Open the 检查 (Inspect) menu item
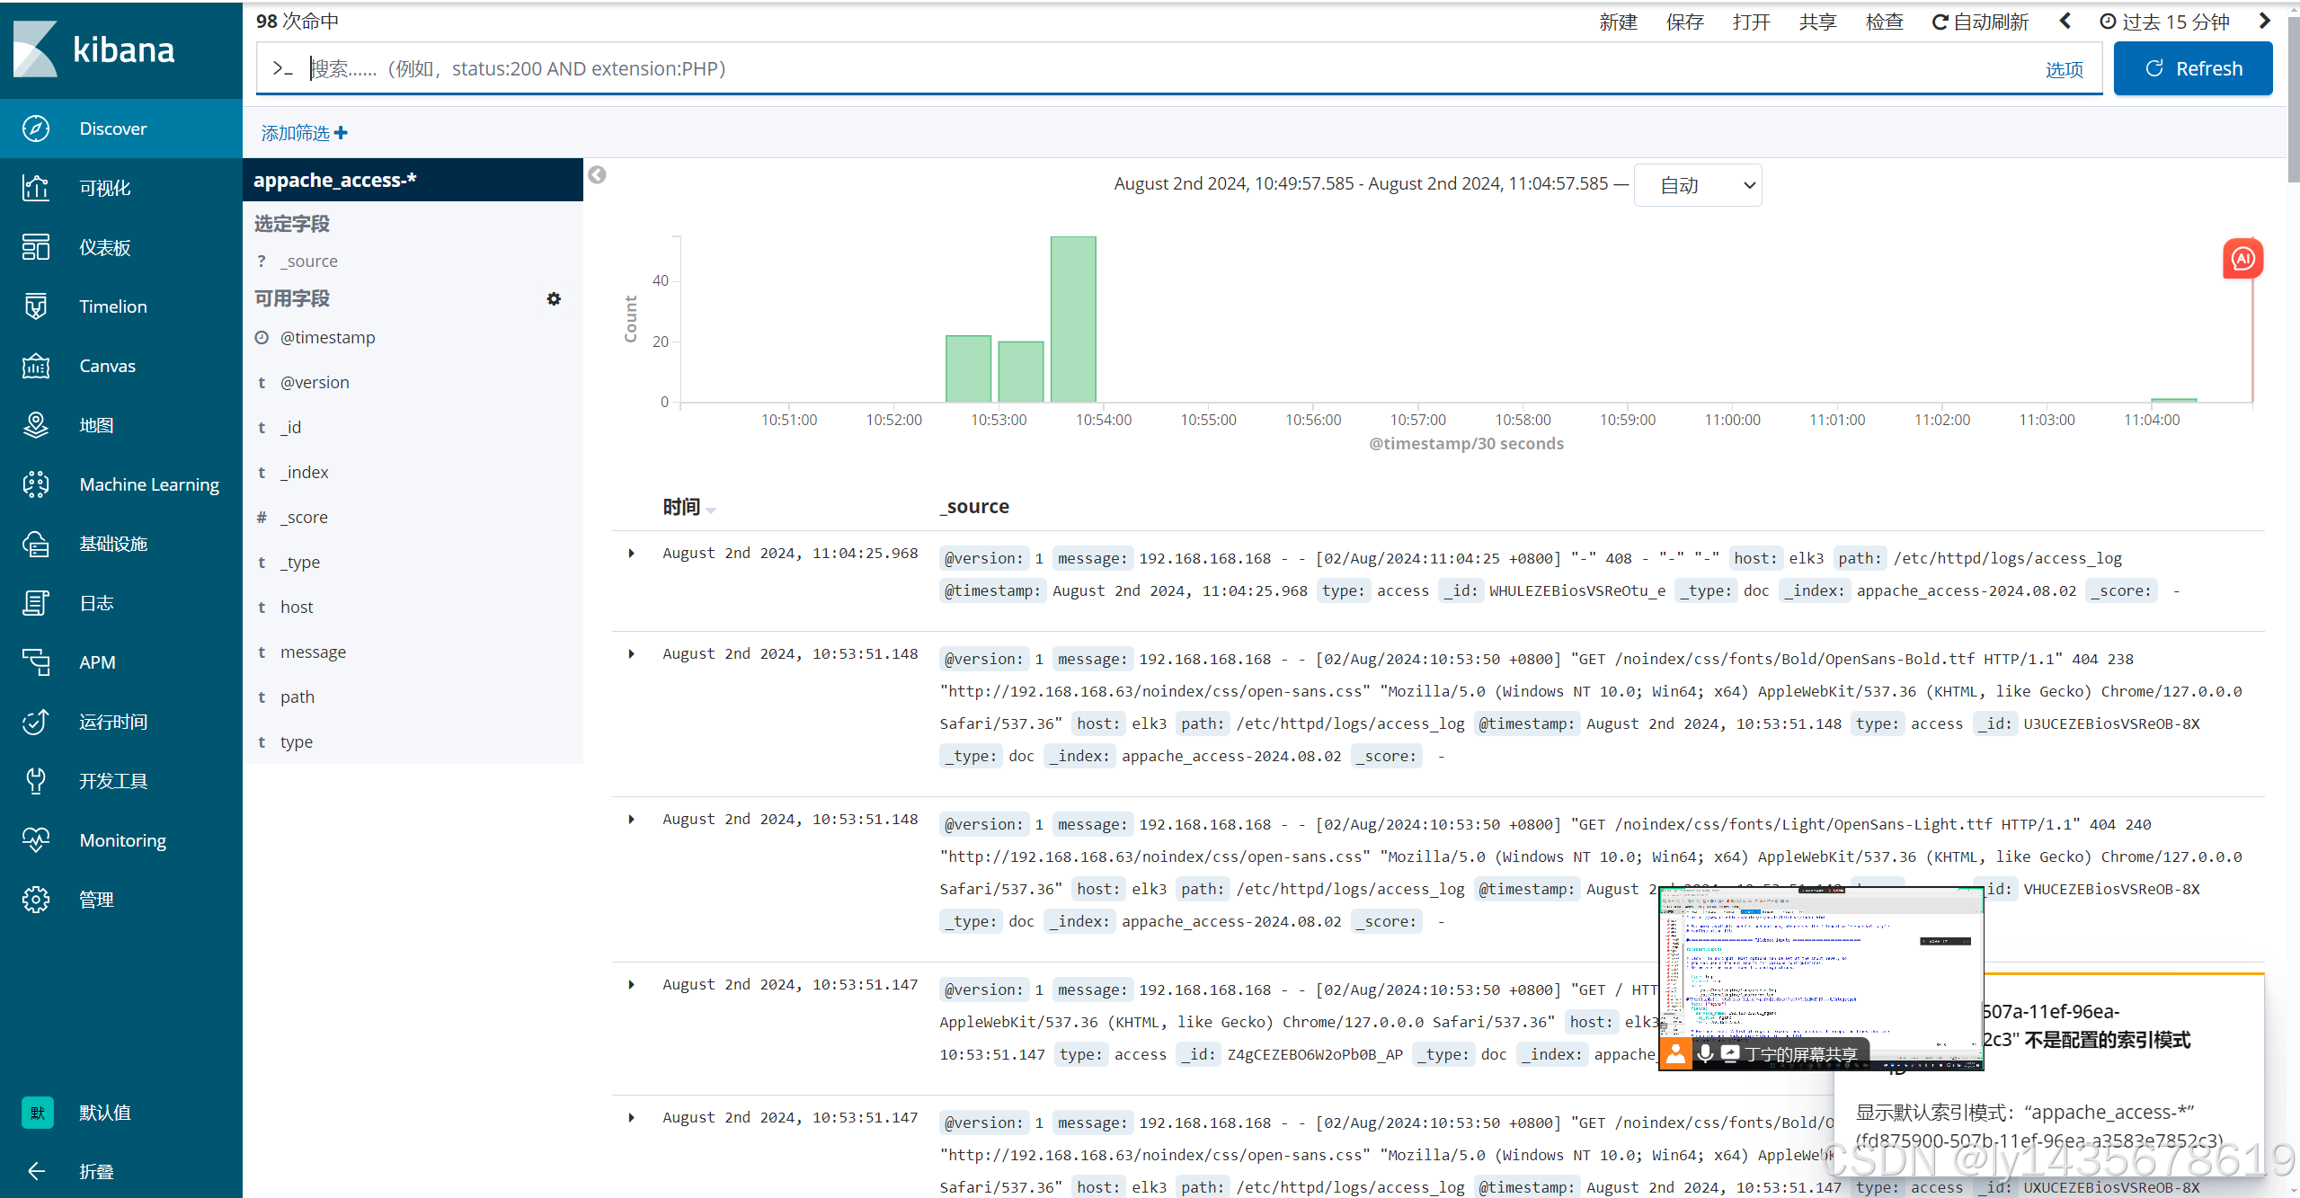 (1884, 22)
